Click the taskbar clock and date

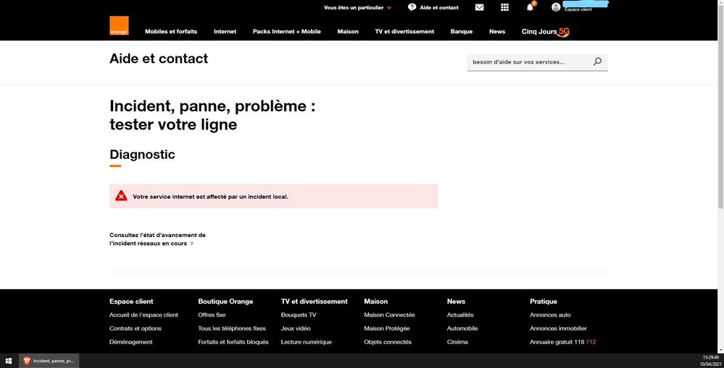pyautogui.click(x=710, y=361)
